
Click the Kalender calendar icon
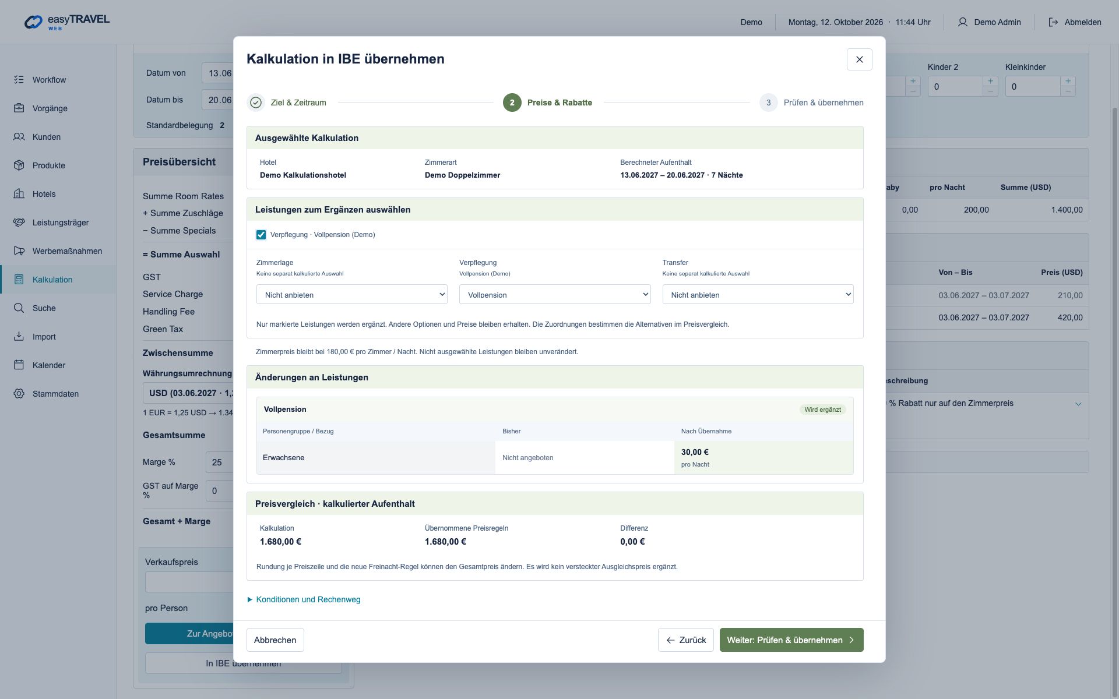point(19,365)
